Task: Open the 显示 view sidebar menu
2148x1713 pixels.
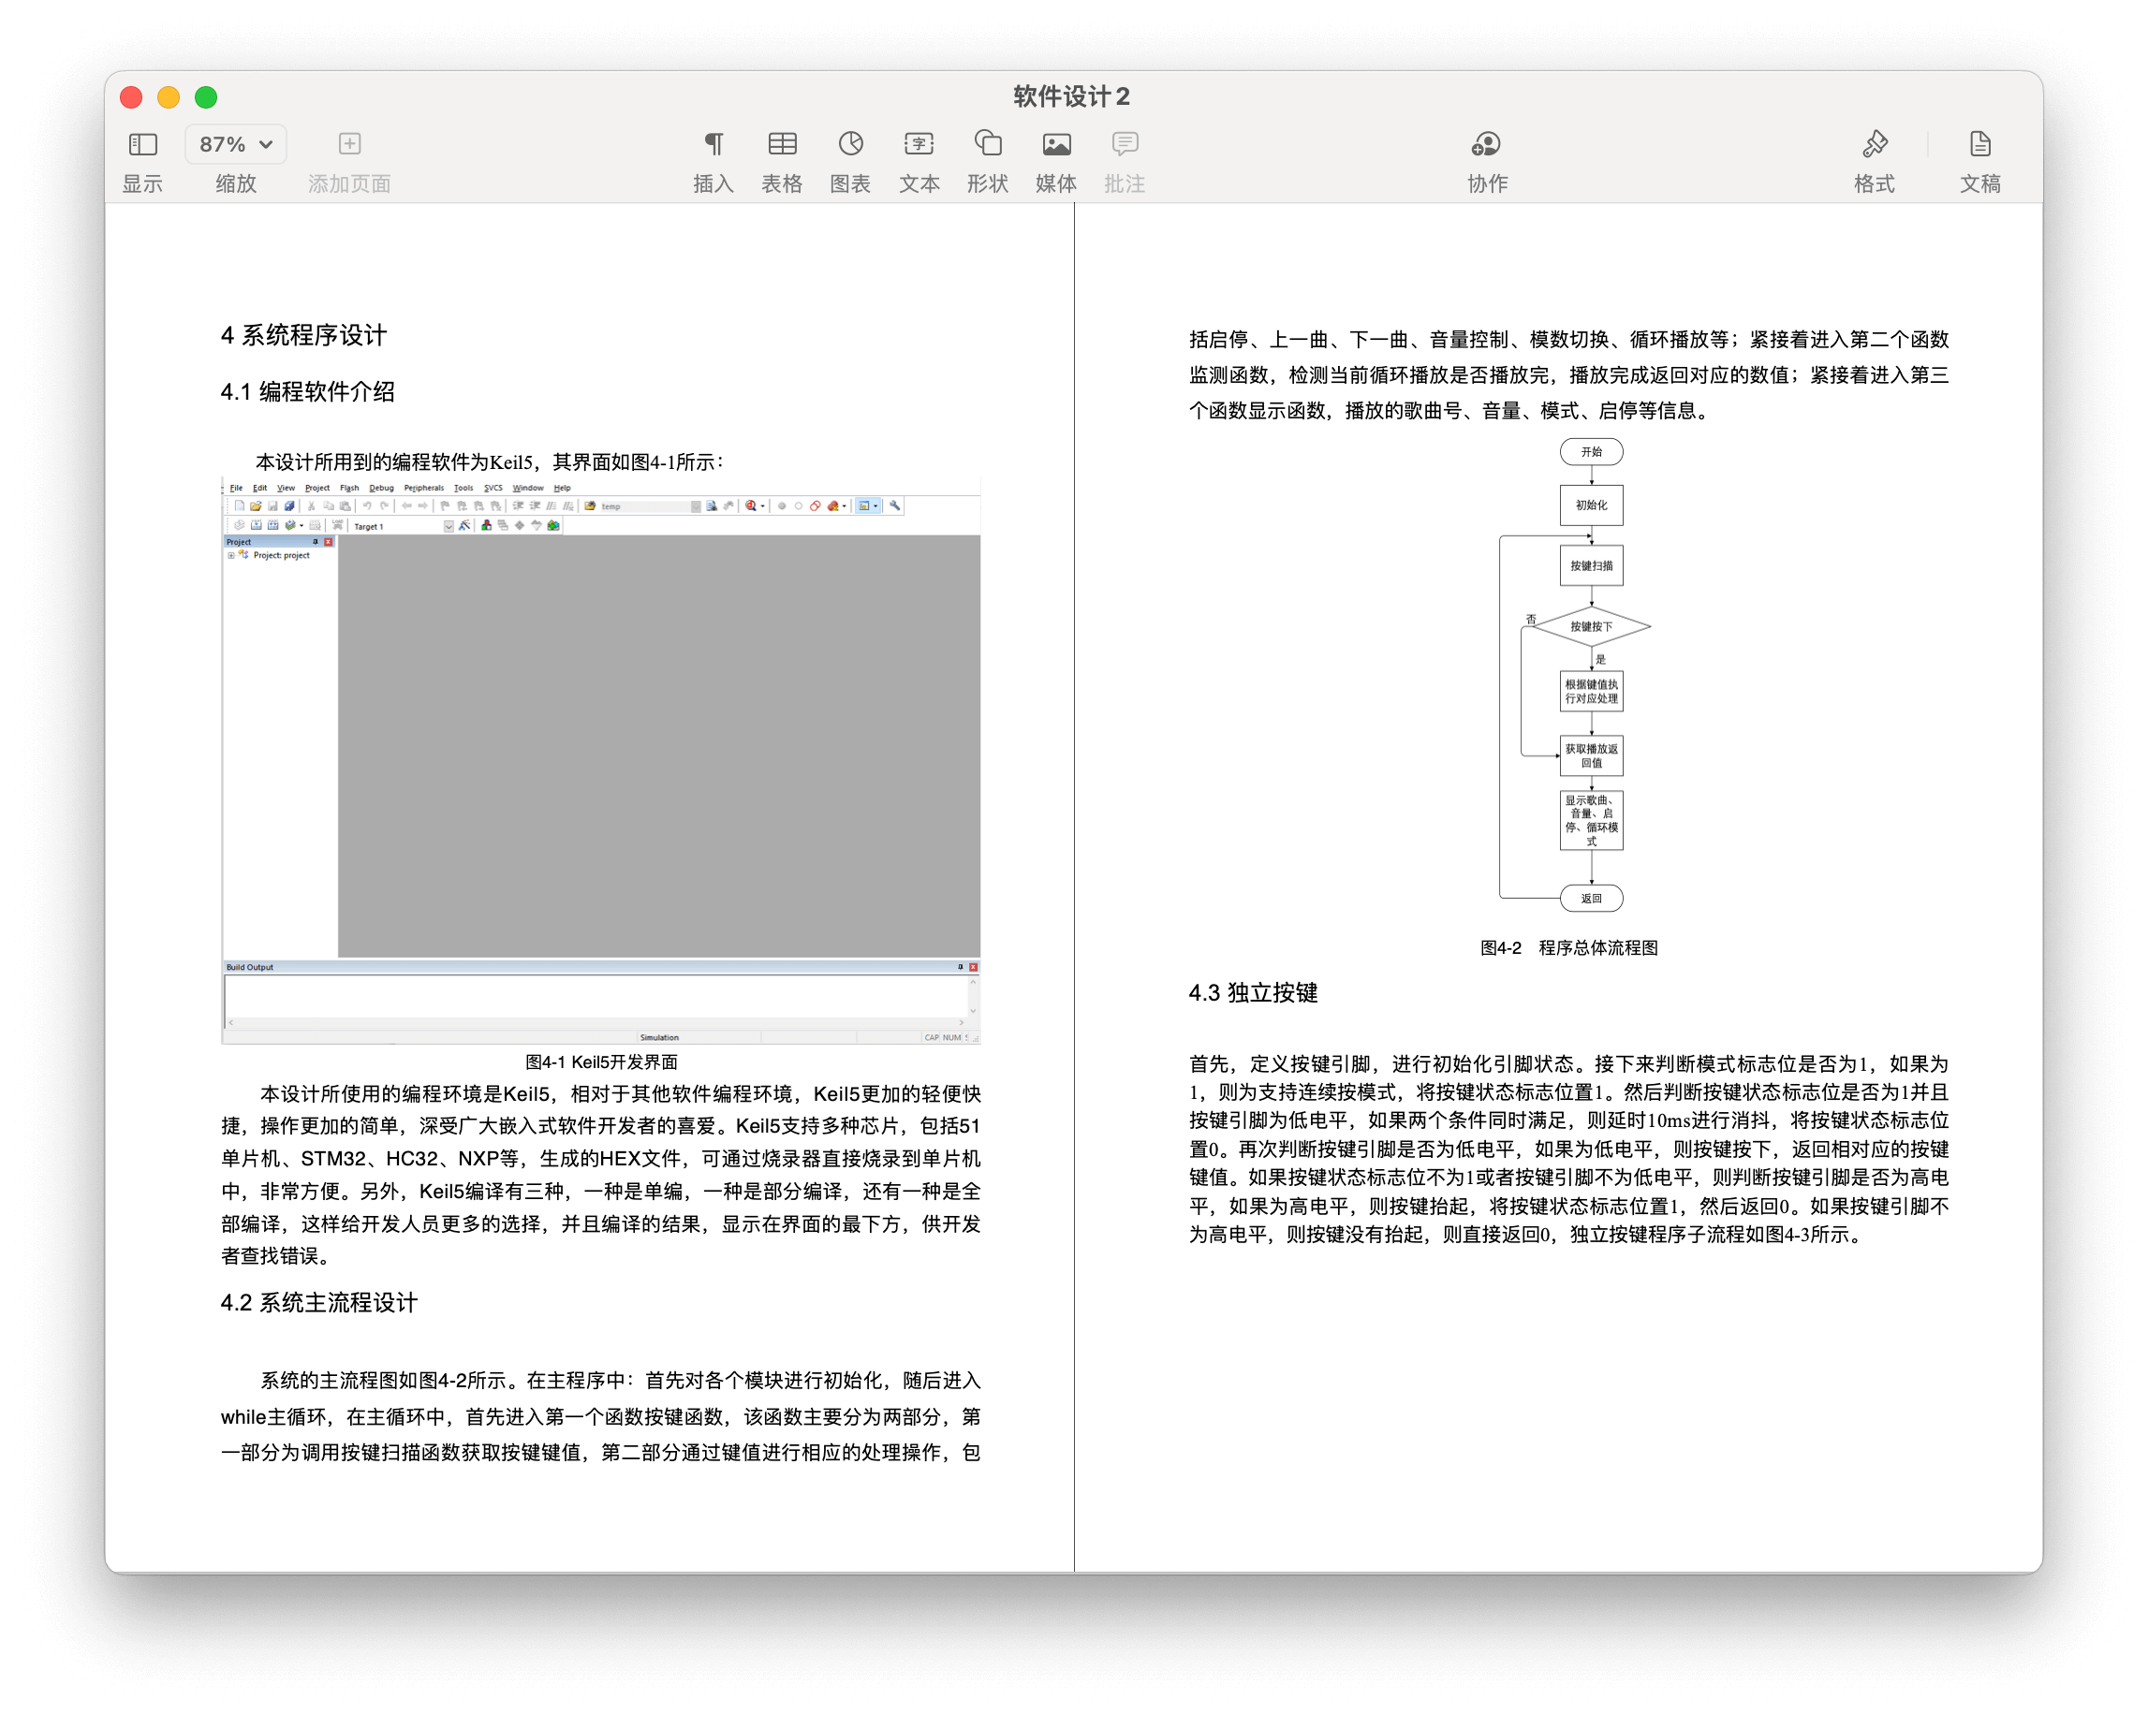Action: tap(142, 145)
